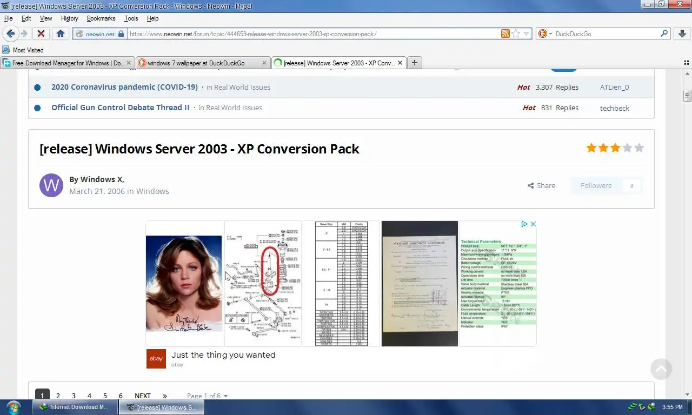Click the list all tabs icon
Viewport: 692px width, 415px height.
tap(687, 63)
